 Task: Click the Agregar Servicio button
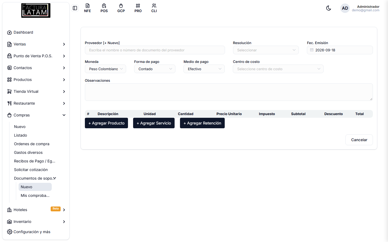click(154, 123)
